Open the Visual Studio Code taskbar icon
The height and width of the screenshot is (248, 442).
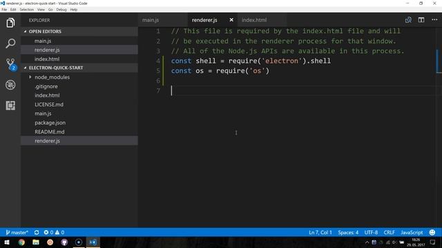click(93, 242)
